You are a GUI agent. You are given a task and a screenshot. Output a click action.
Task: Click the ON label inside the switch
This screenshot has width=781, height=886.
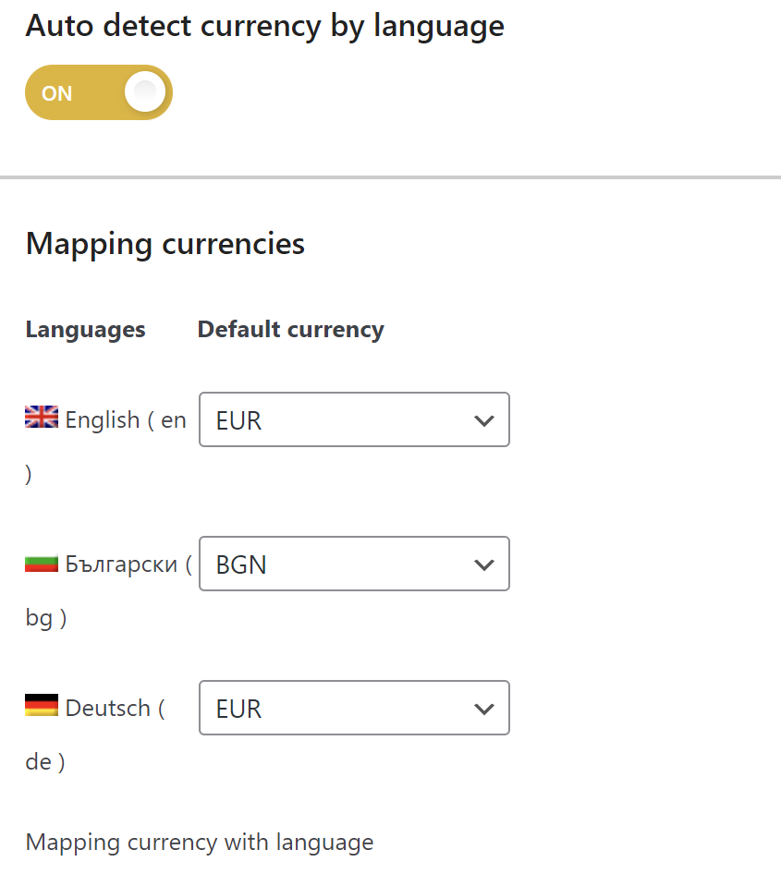57,93
